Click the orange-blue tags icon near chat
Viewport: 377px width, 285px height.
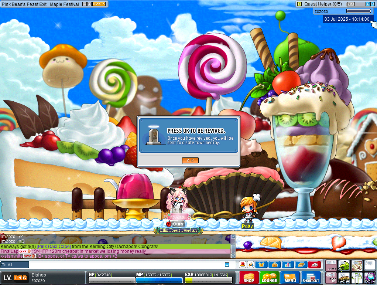pos(250,265)
